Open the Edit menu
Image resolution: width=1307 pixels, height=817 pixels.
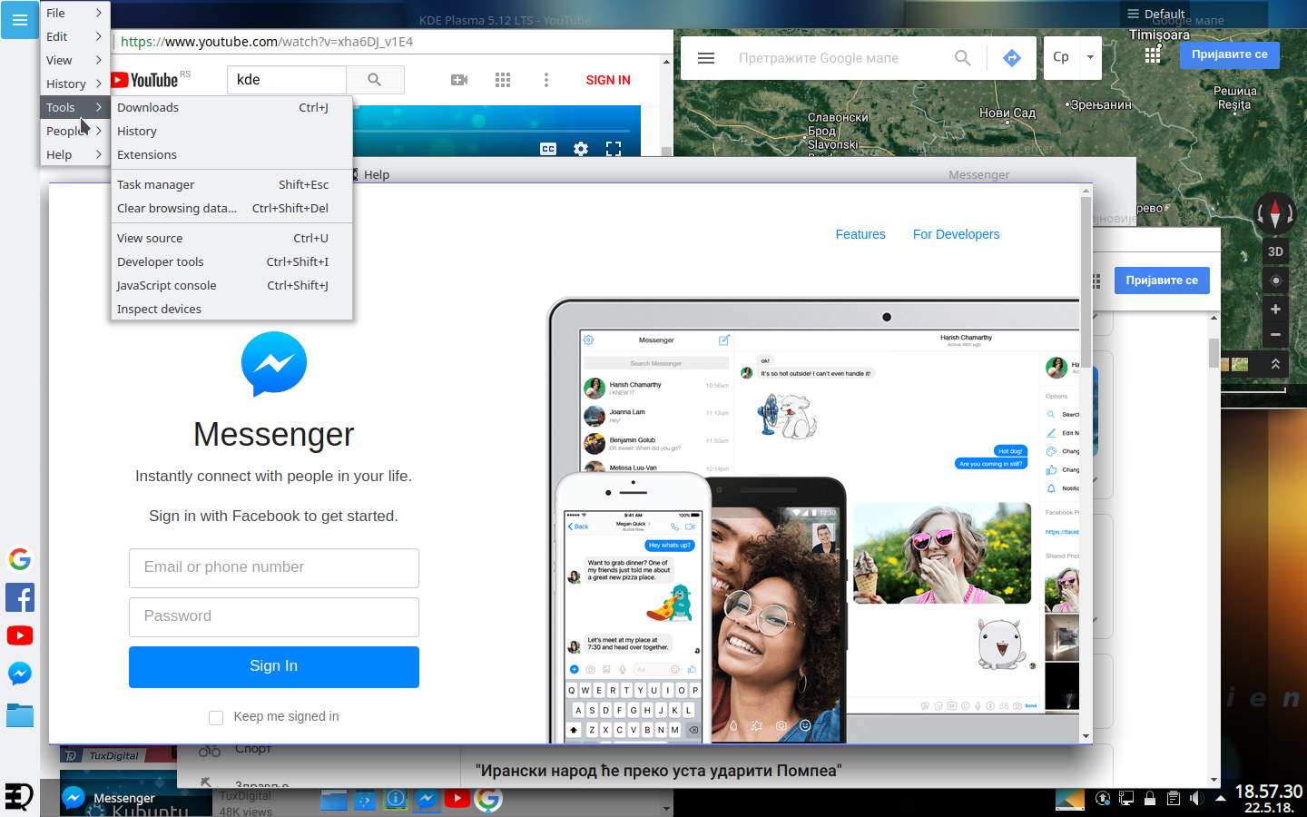74,36
